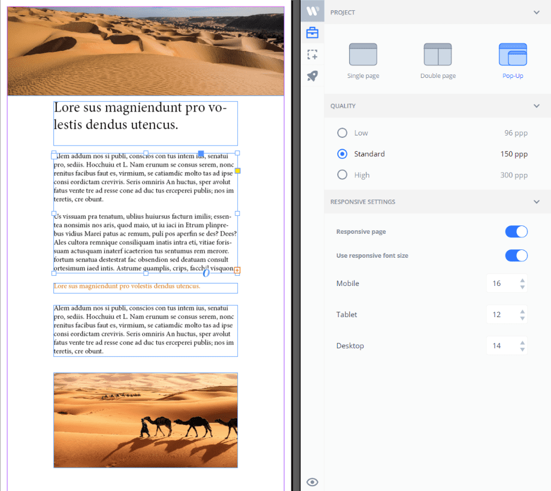The height and width of the screenshot is (491, 551).
Task: Decrease the Tablet font size stepper
Action: click(x=522, y=318)
